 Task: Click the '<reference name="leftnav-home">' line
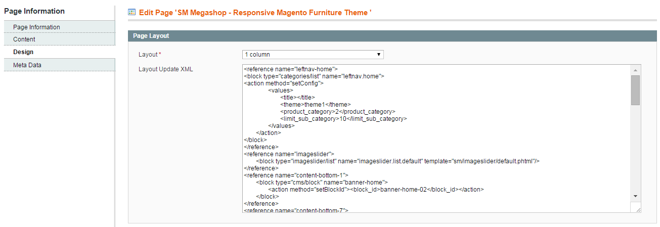point(290,69)
